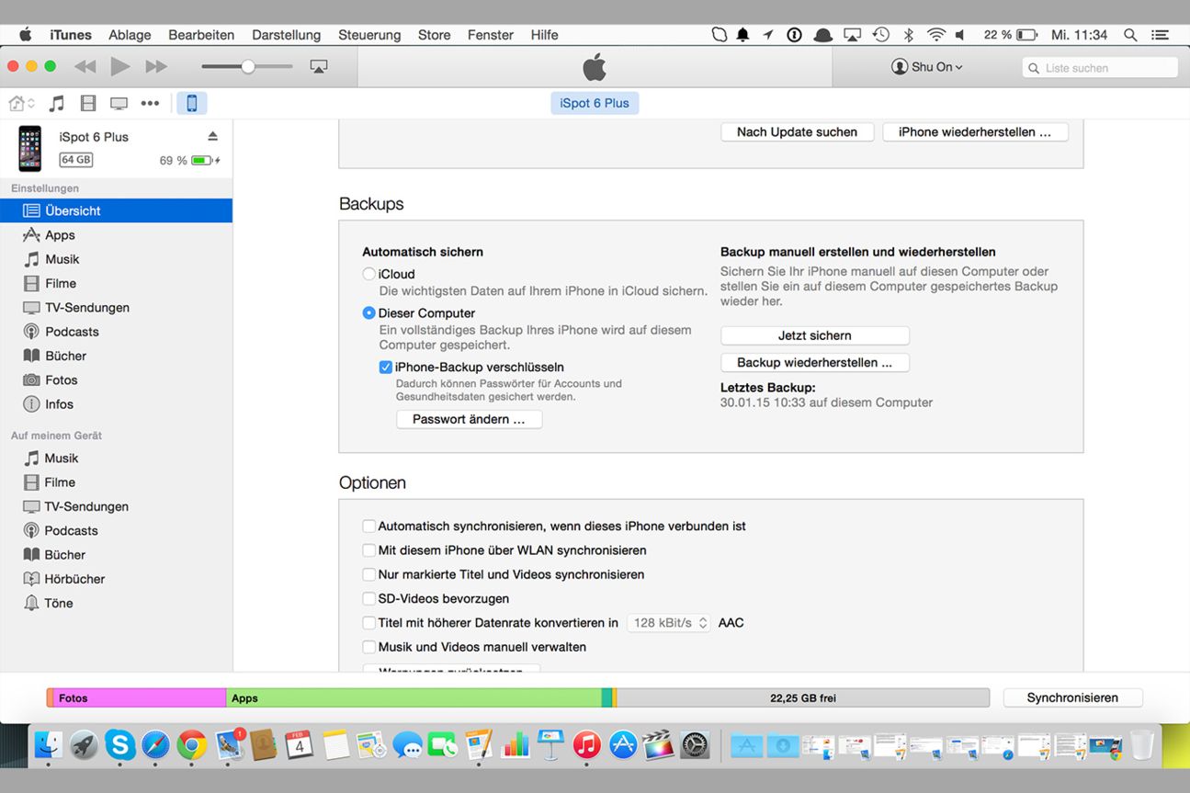This screenshot has width=1190, height=793.
Task: Adjust the volume slider knob
Action: pyautogui.click(x=248, y=67)
